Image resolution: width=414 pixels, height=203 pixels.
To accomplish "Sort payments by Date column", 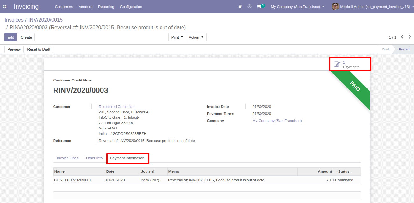I will [122, 171].
